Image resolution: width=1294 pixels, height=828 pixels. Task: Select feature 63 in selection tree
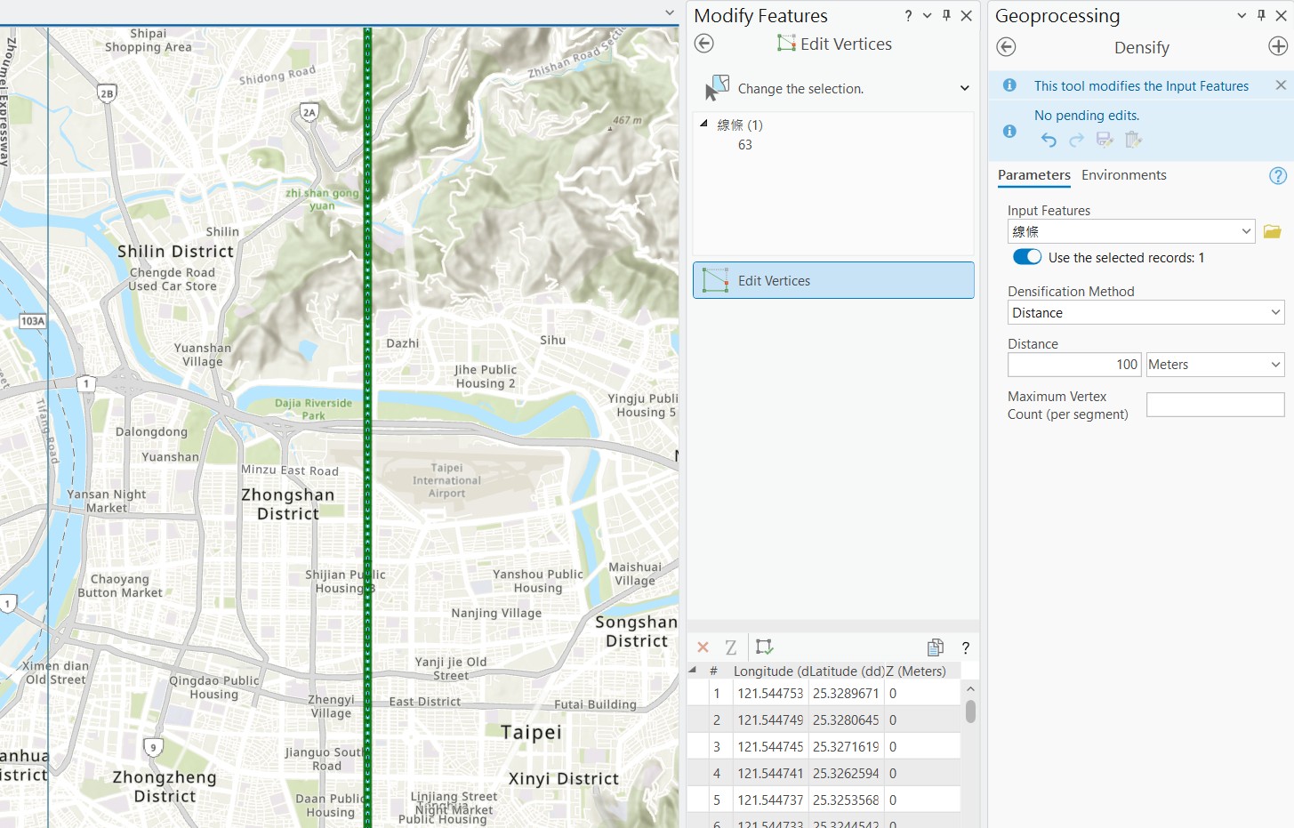pos(745,145)
